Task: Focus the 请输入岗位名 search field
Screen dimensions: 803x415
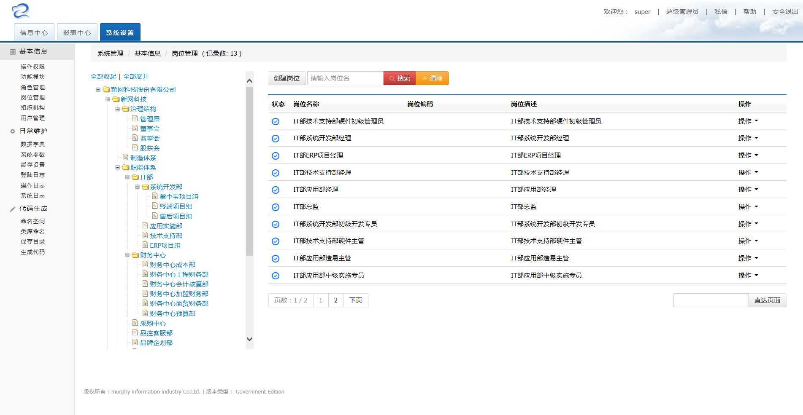Action: [345, 78]
